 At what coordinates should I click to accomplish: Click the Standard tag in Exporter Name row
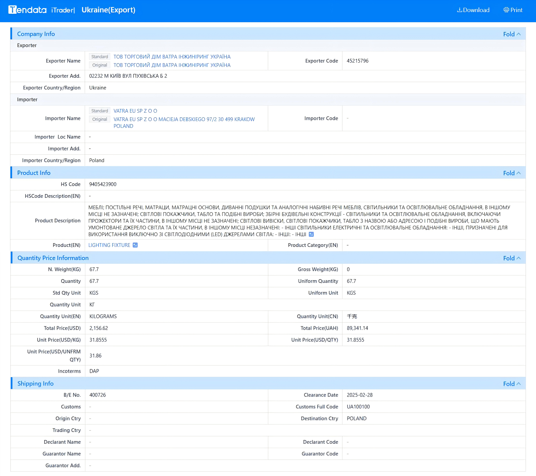[x=99, y=57]
